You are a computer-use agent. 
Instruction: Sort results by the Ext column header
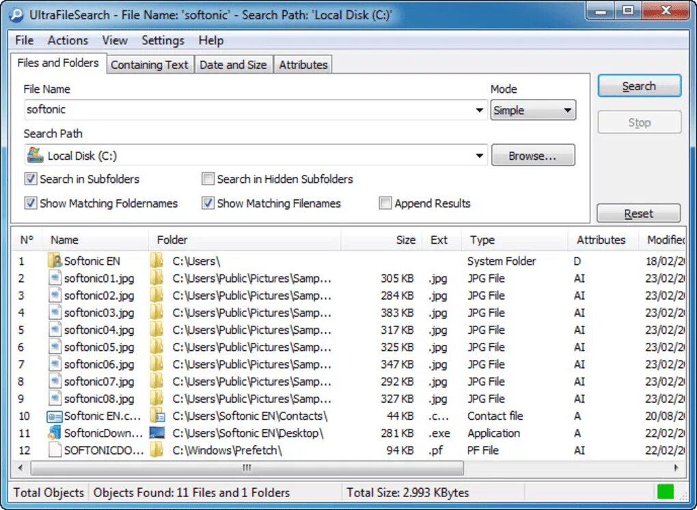441,240
